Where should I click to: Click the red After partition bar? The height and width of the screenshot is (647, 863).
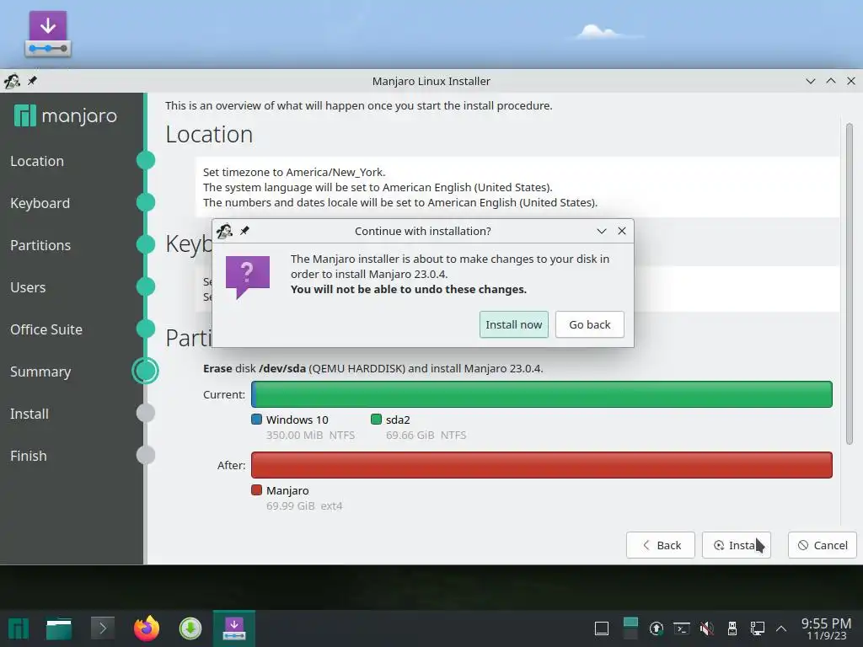tap(542, 465)
